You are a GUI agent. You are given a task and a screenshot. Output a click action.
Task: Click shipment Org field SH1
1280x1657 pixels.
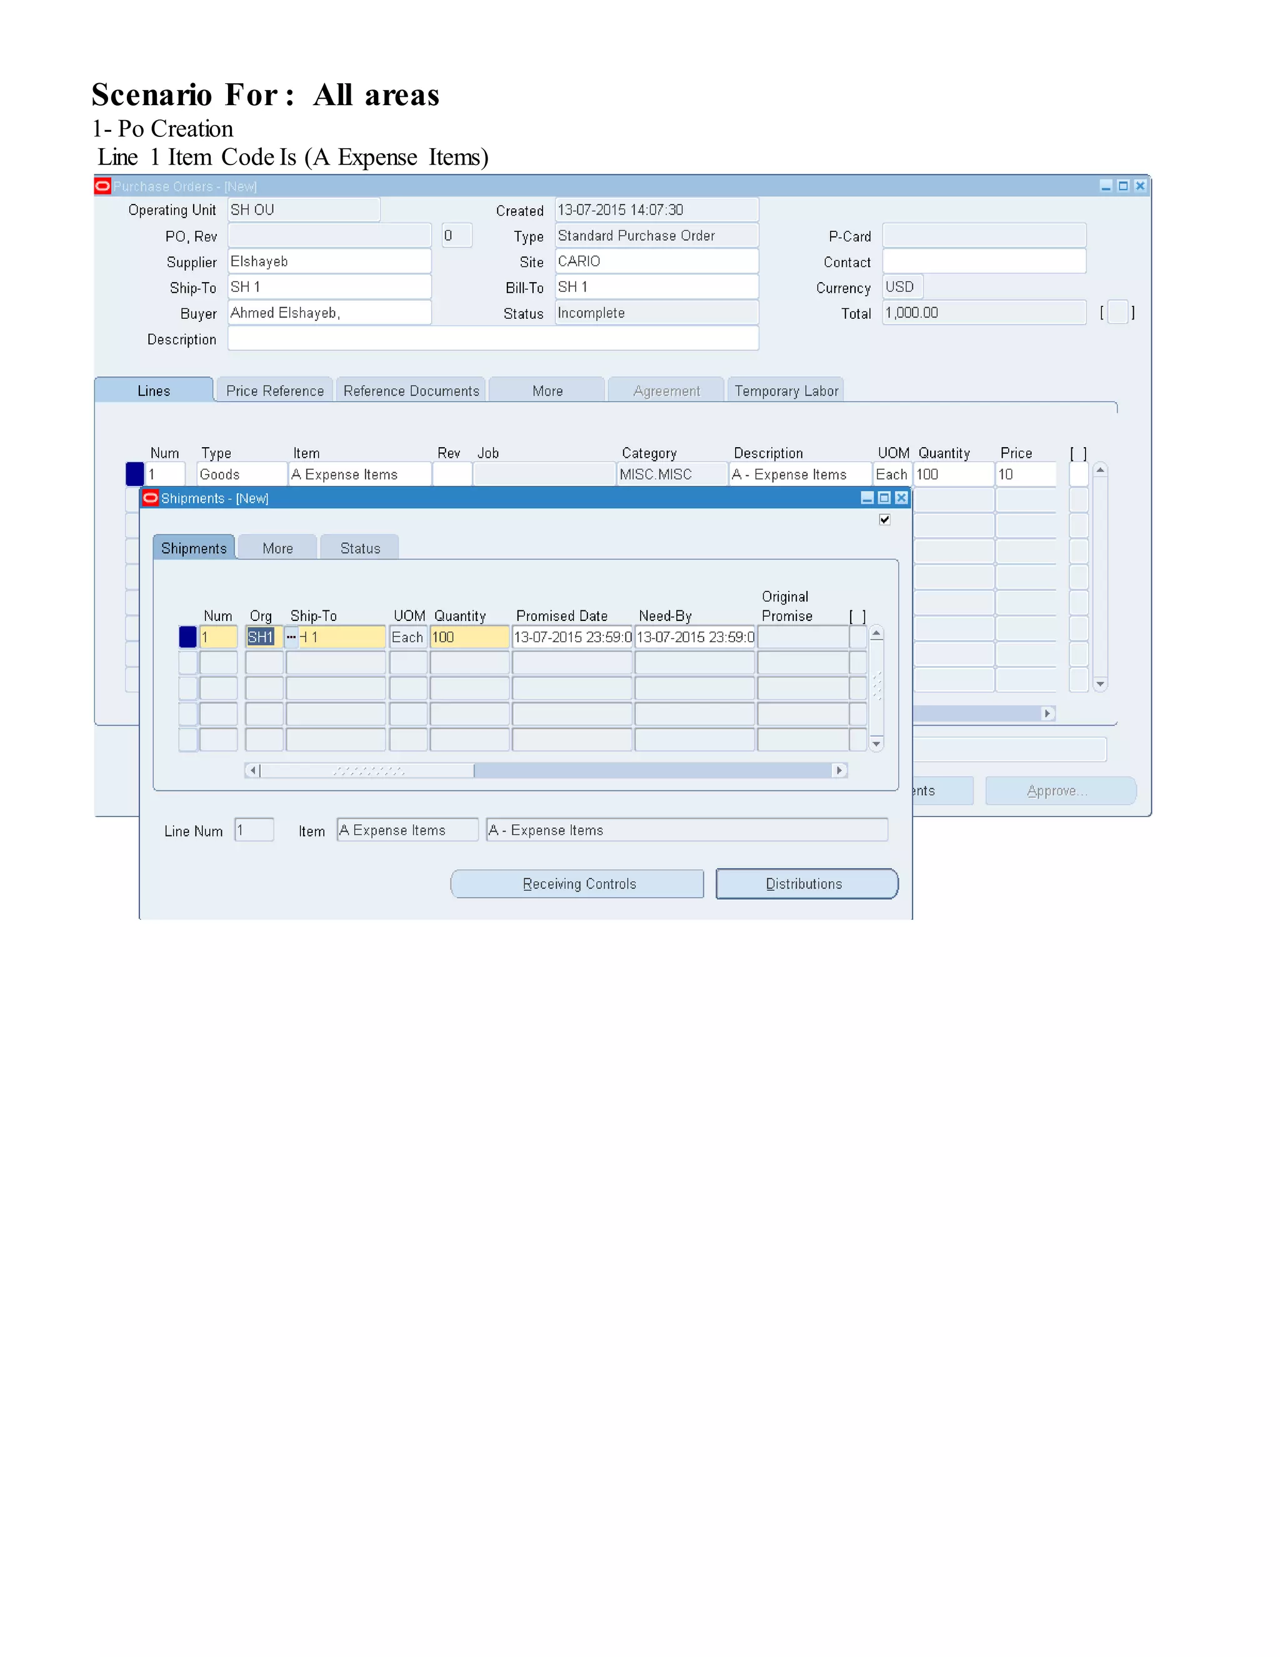[264, 637]
